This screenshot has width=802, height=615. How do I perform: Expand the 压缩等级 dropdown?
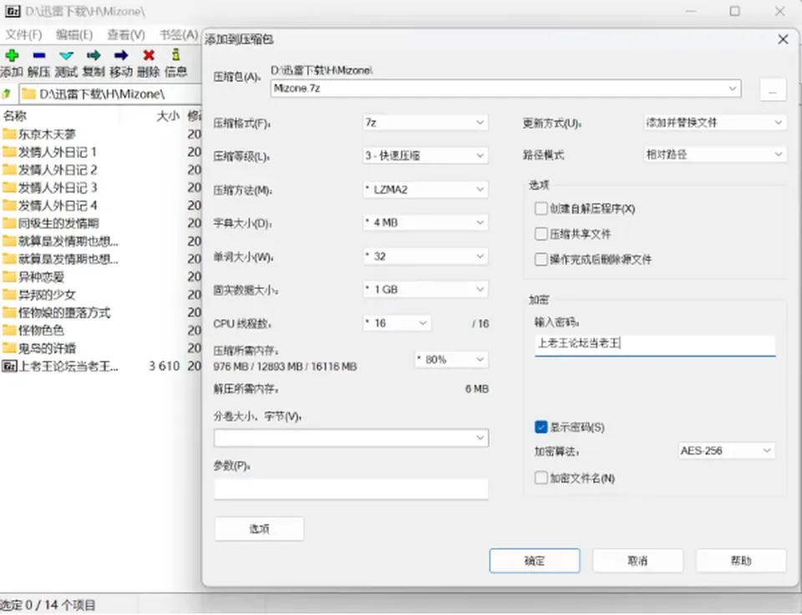[x=425, y=155]
